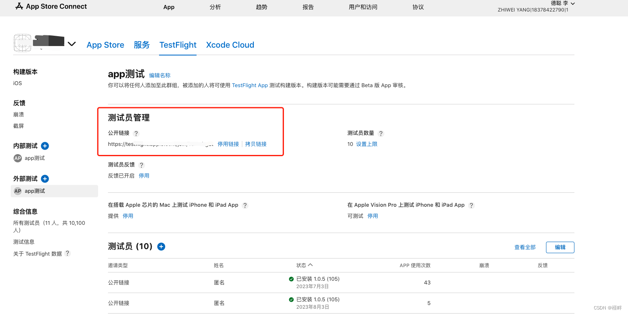Viewport: 628px width, 314px height.
Task: Open the 分析 menu item
Action: click(215, 7)
